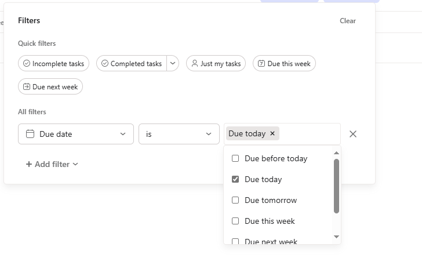Click the calendar icon in Due date field
Screen dimensions: 422x265
tap(30, 134)
